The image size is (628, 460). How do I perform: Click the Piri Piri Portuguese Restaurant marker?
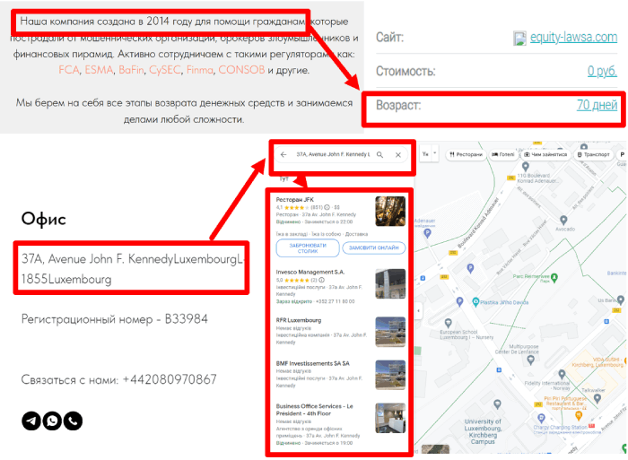tap(579, 416)
